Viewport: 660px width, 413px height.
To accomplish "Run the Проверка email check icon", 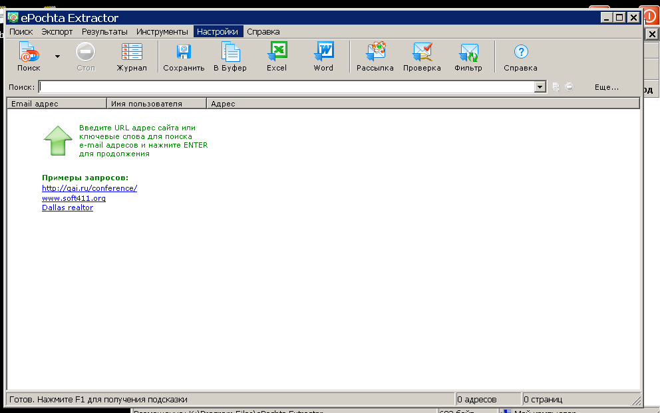I will (422, 56).
